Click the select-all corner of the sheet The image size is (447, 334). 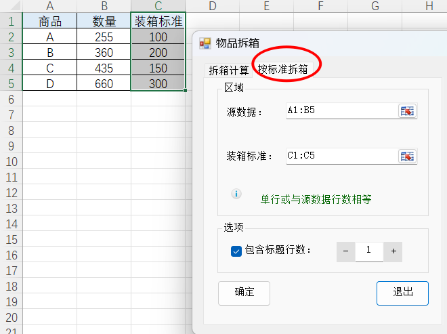point(11,6)
